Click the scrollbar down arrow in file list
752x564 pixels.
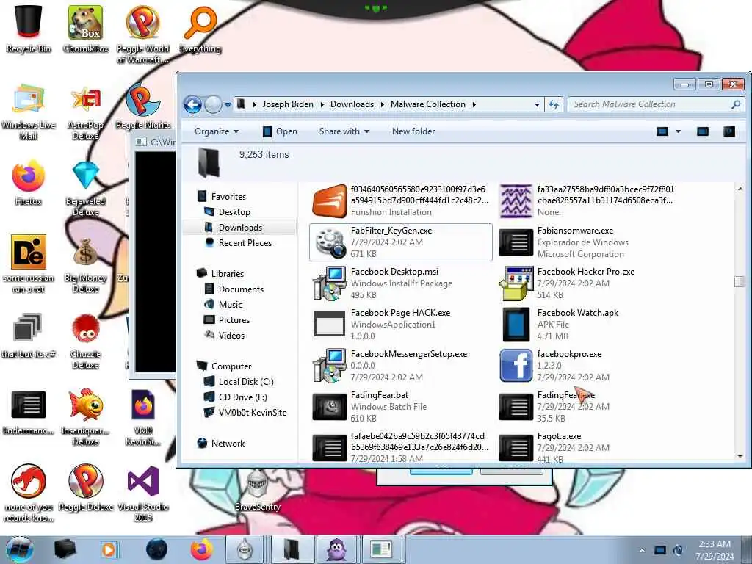pos(740,456)
